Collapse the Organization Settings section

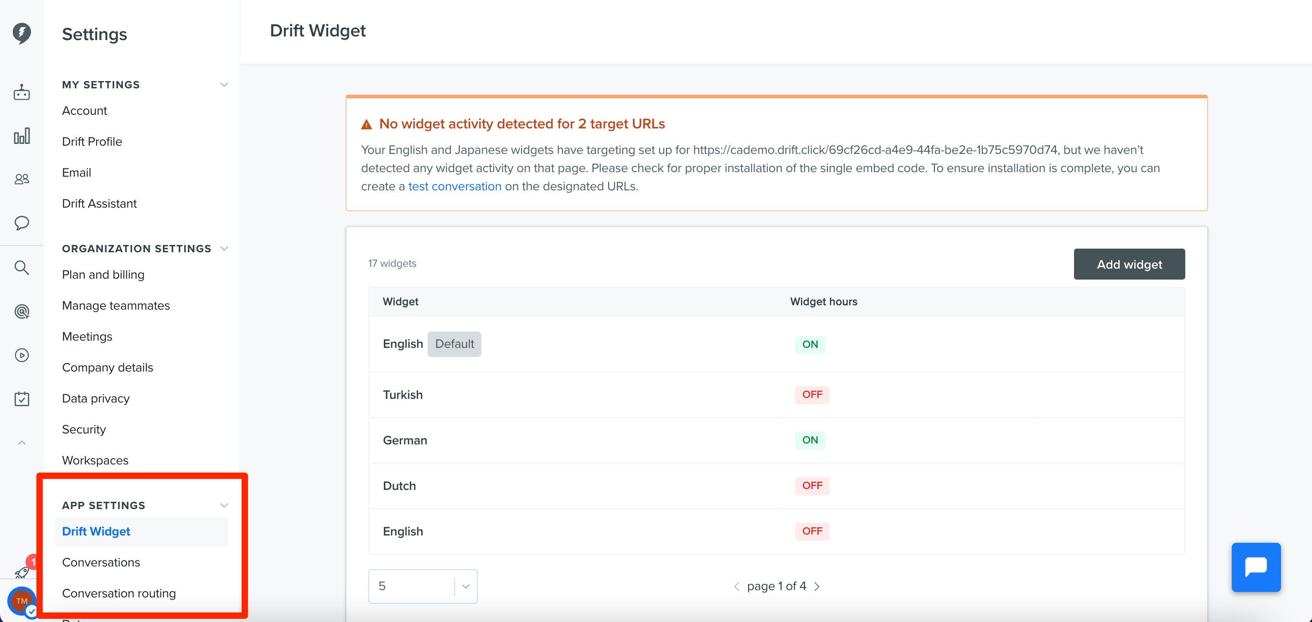click(x=223, y=248)
